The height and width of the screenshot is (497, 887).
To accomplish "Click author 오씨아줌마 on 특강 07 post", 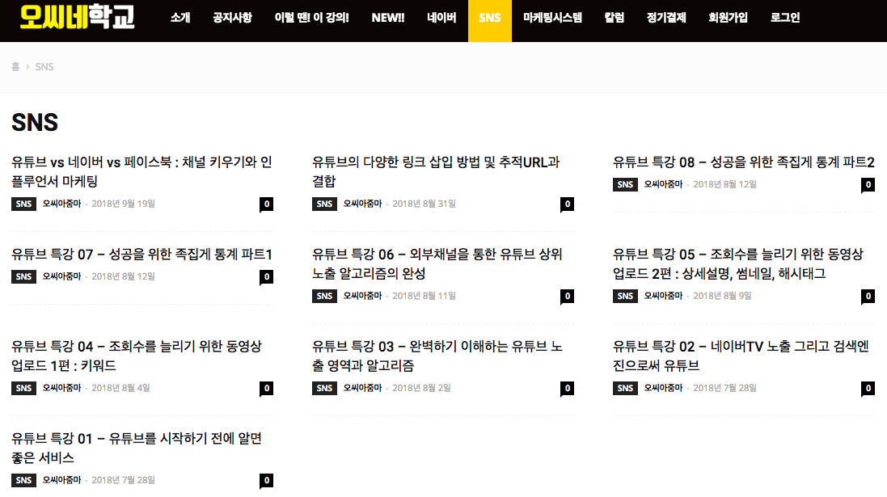I will (61, 276).
